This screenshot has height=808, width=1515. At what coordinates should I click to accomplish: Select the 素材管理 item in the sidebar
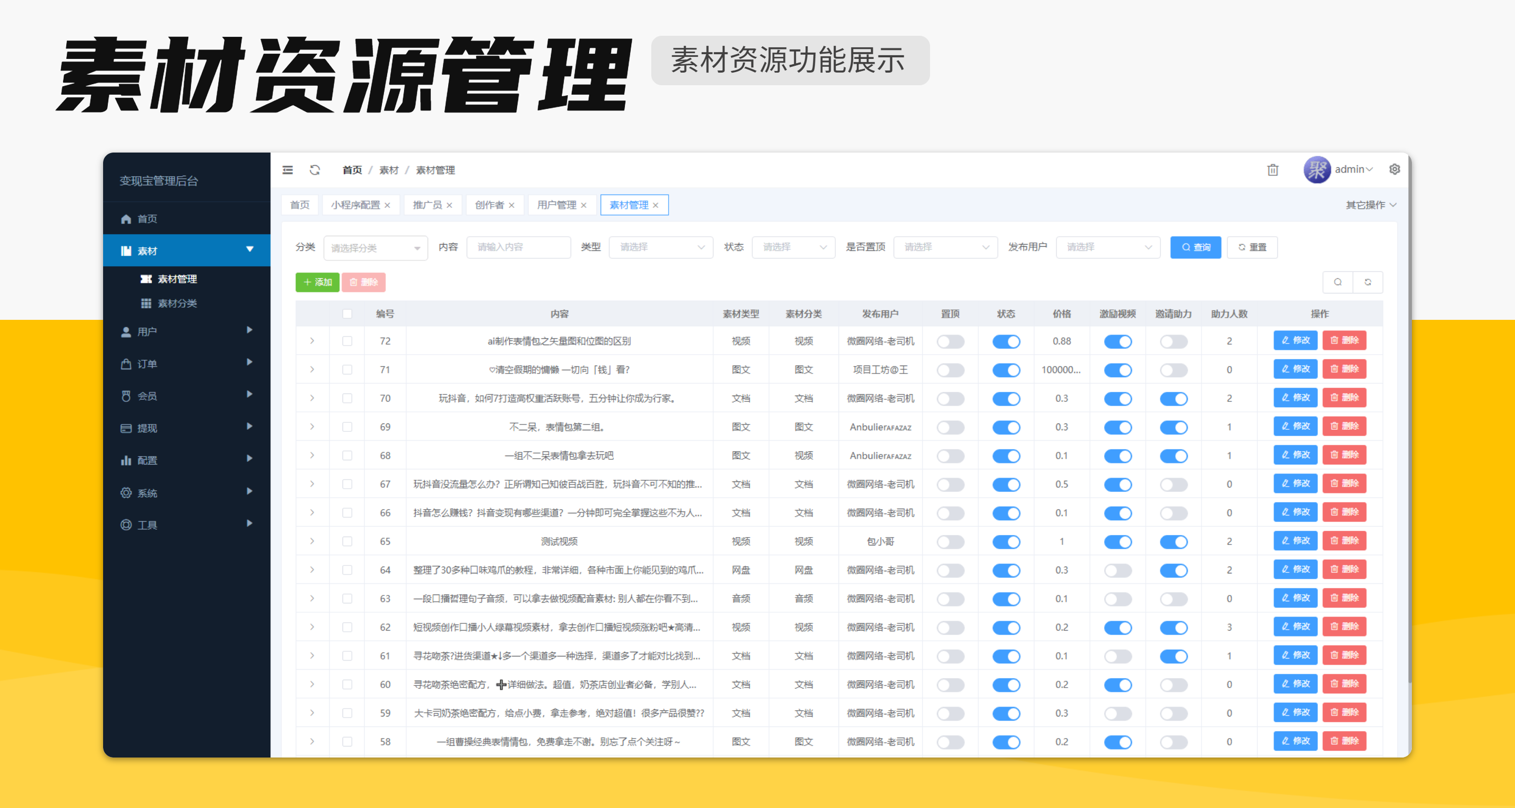coord(177,279)
